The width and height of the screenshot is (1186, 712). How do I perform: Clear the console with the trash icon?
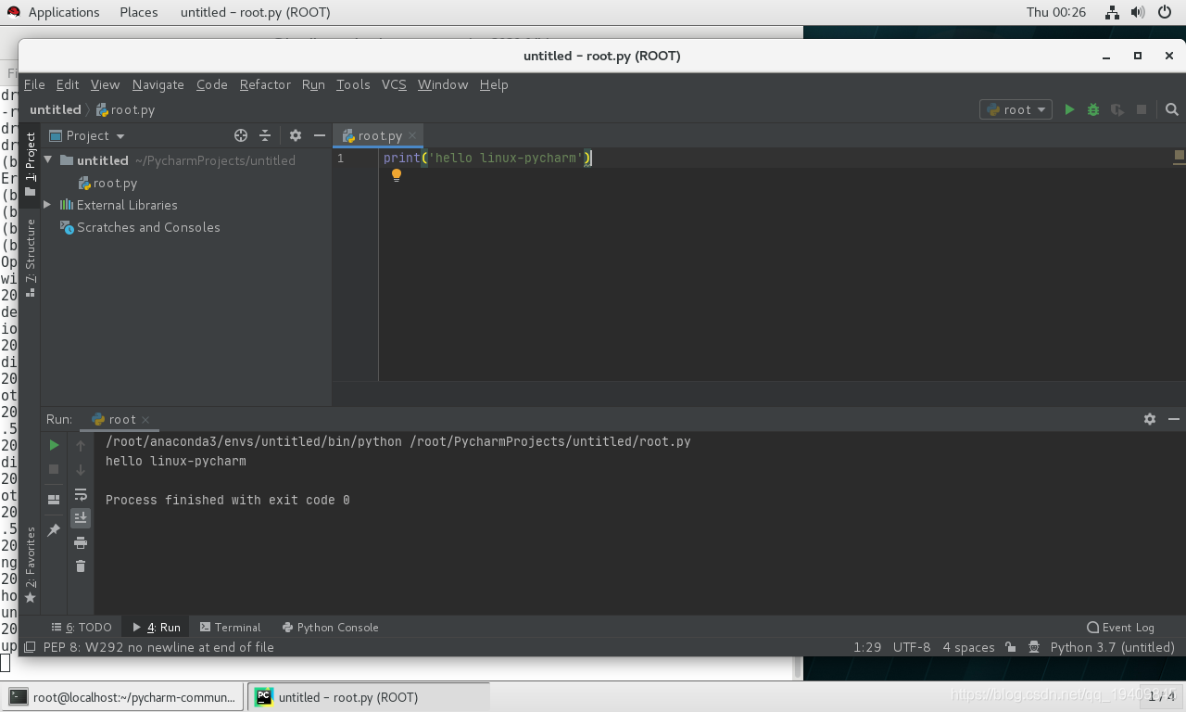[81, 568]
